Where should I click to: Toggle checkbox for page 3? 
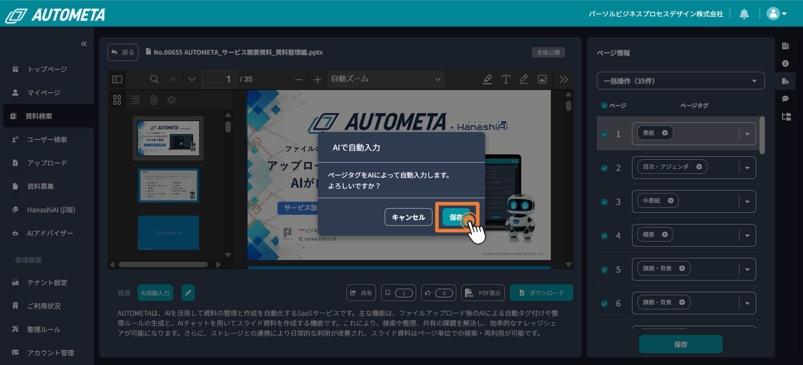click(x=604, y=202)
